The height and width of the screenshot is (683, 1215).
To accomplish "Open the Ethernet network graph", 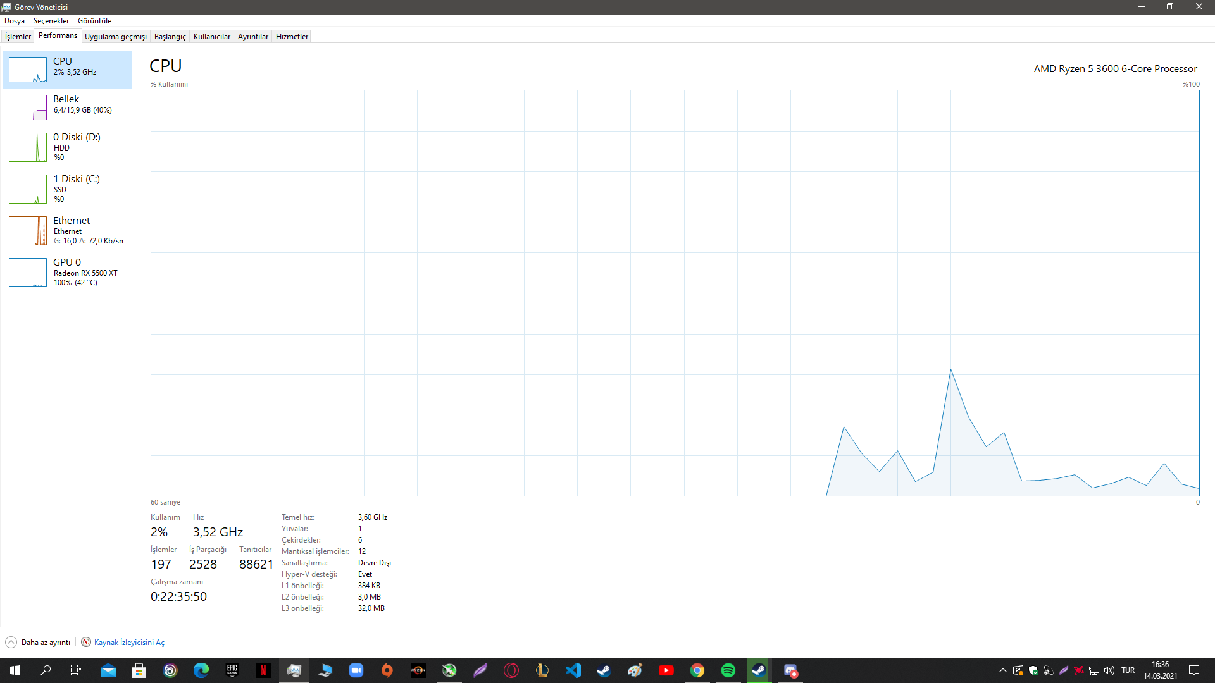I will click(x=28, y=230).
